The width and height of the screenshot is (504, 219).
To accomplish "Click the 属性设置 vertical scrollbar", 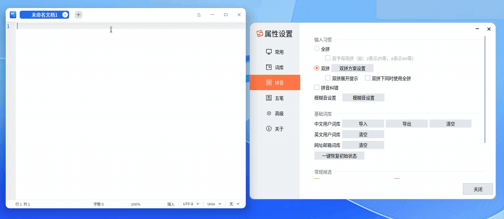I will coord(485,89).
